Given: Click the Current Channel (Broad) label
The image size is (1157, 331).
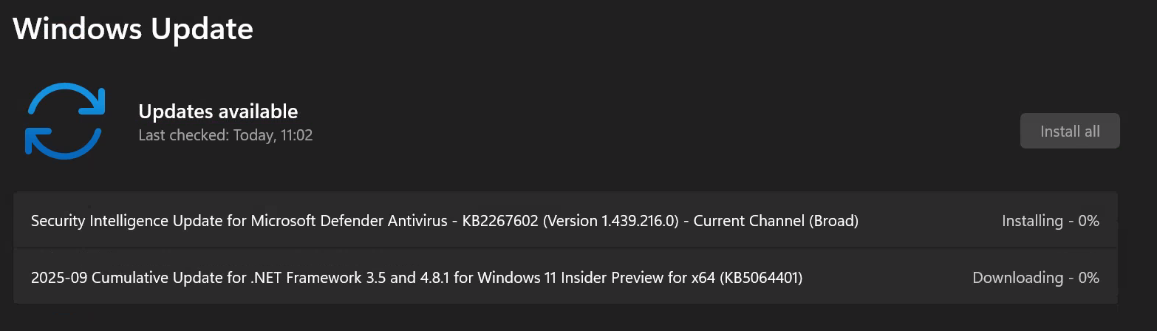Looking at the screenshot, I should click(777, 220).
